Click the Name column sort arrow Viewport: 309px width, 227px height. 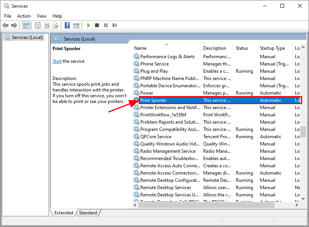point(166,44)
